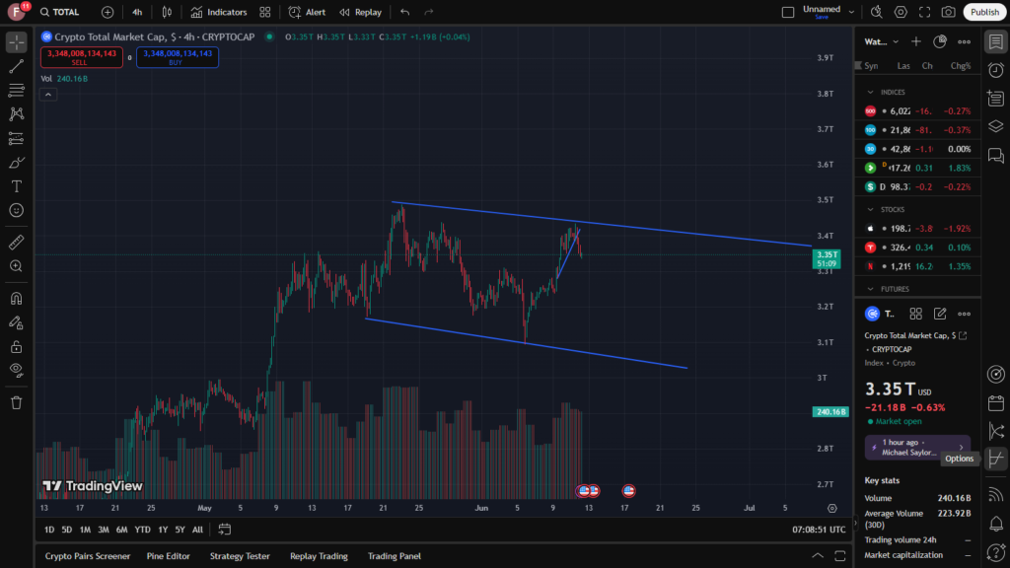Hide all drawings with eye icon
1010x568 pixels.
(16, 370)
